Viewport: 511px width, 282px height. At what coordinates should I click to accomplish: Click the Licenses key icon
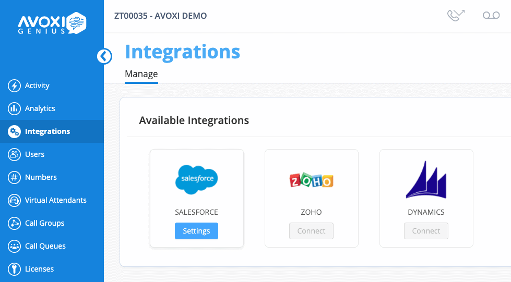pos(15,269)
